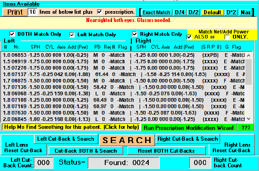Click the green ??? help button
Image resolution: width=259 pixels, height=171 pixels.
[246, 128]
